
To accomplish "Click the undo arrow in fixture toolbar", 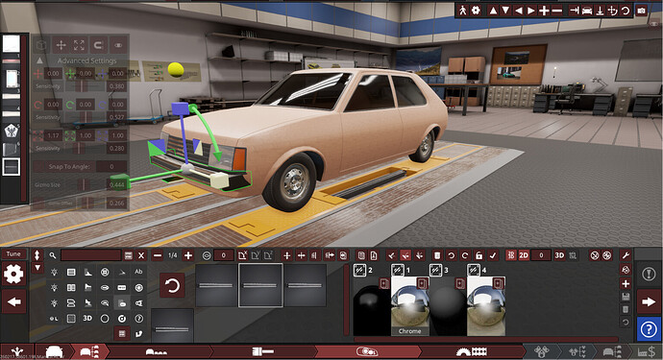I will tap(452, 255).
